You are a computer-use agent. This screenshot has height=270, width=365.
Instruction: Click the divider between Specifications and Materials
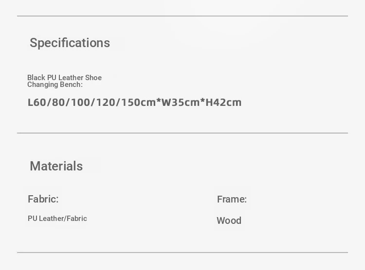tap(182, 133)
